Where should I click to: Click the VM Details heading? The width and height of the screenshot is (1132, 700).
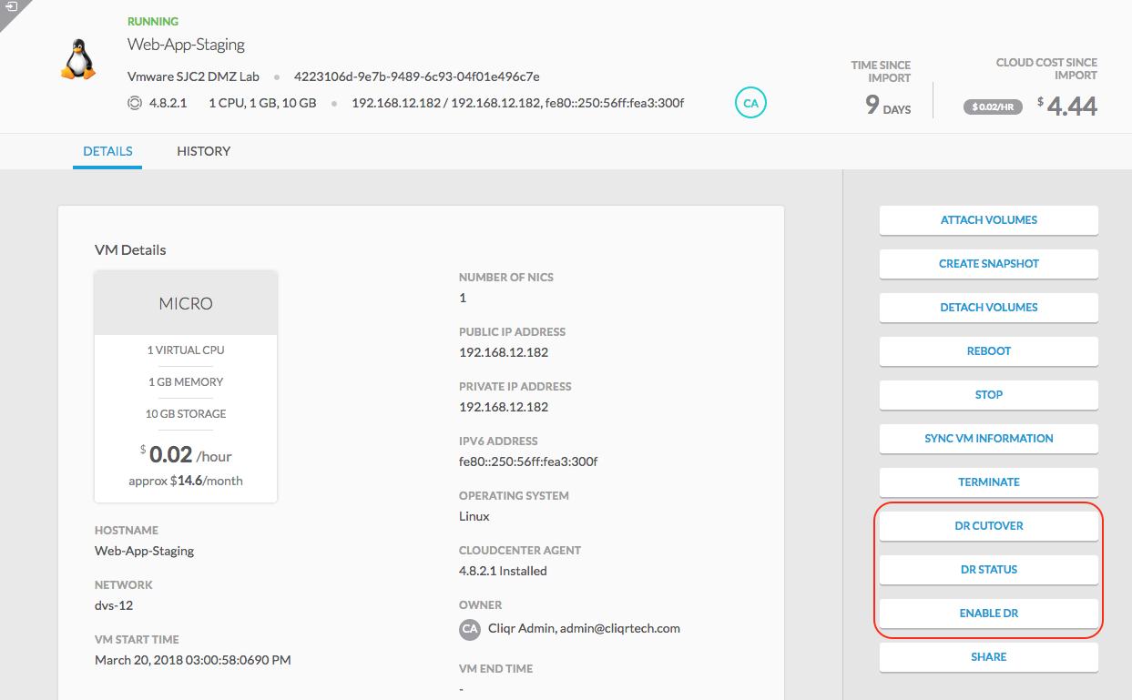(x=130, y=249)
